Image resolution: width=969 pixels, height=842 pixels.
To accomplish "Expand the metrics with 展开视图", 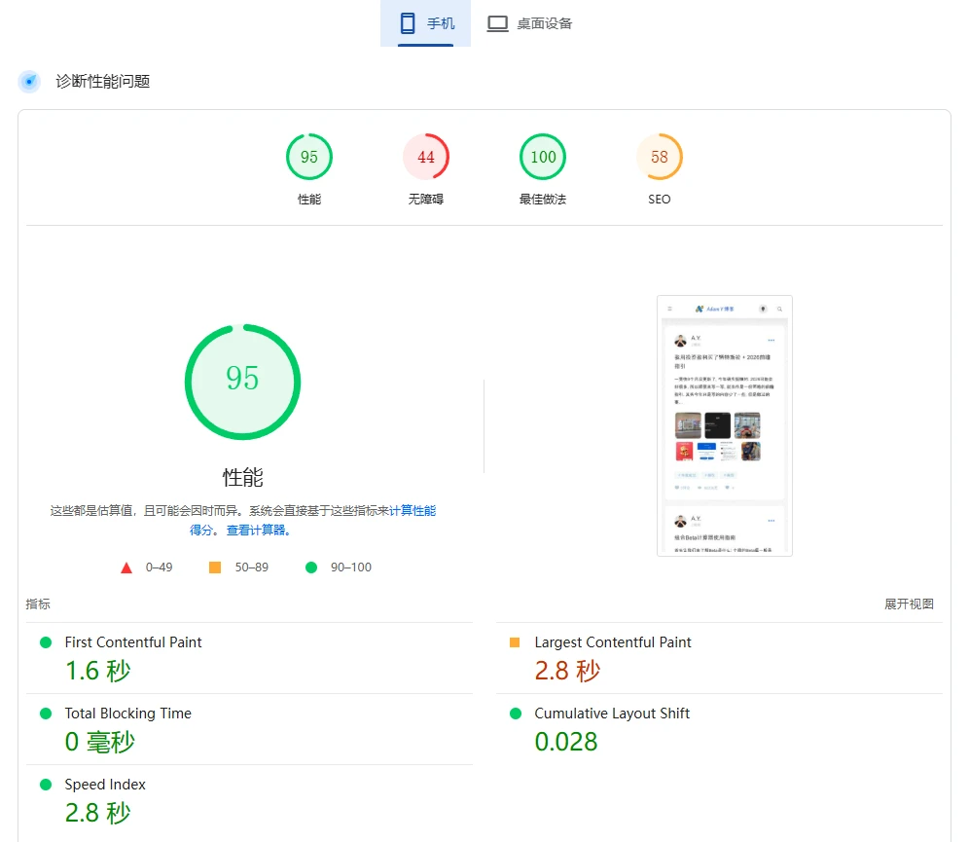I will click(x=909, y=604).
